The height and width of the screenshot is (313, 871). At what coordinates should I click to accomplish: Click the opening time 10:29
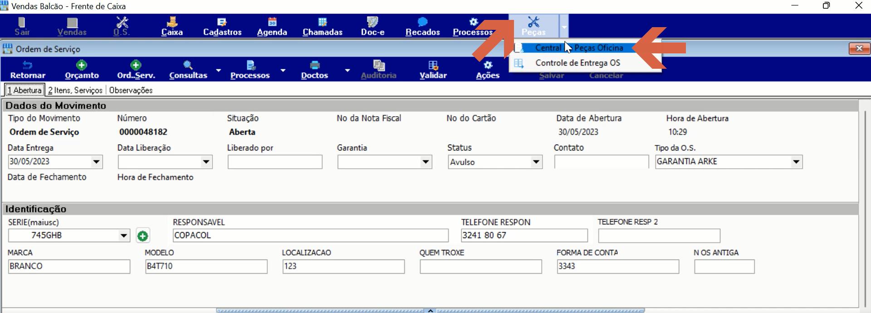point(677,132)
